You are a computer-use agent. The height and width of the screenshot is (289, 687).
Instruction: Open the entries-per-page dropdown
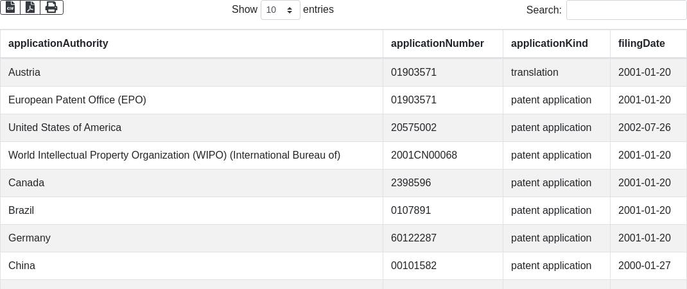[x=280, y=10]
